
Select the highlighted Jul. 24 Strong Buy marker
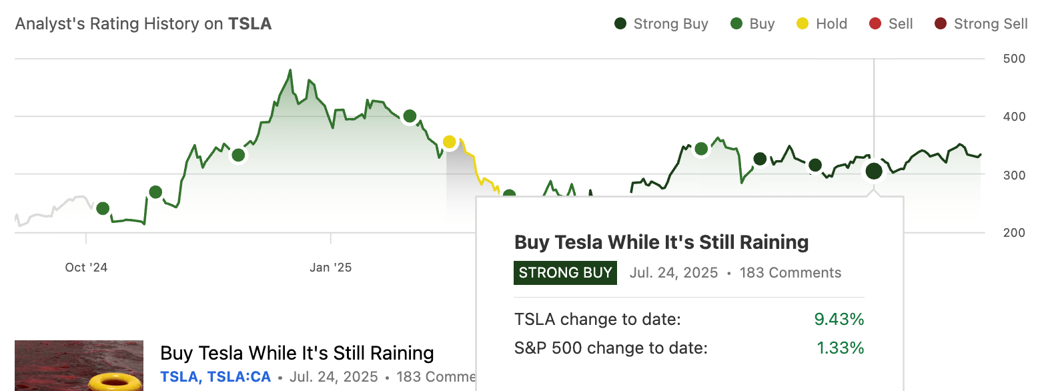(873, 171)
